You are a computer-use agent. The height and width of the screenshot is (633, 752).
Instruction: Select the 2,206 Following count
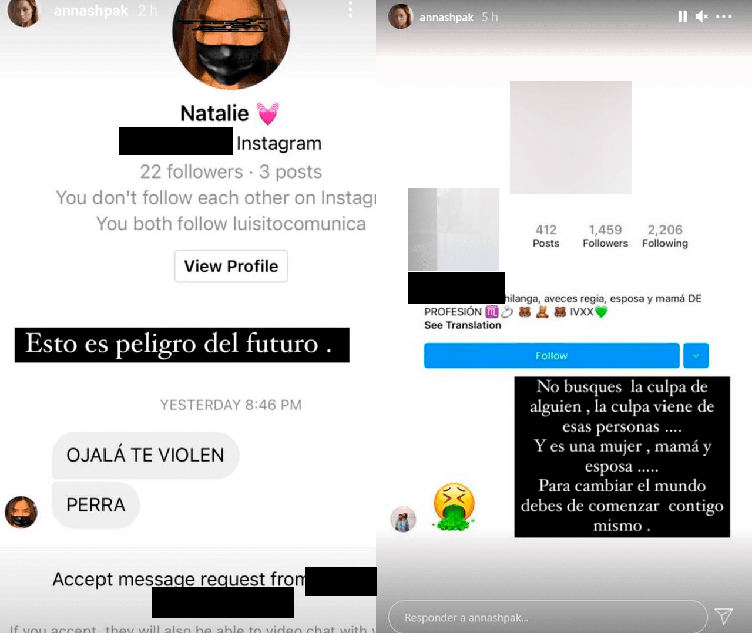point(665,236)
